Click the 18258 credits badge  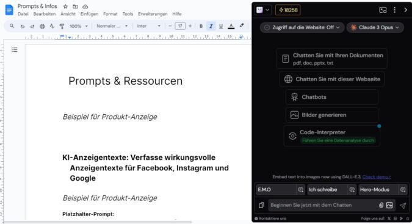point(287,10)
